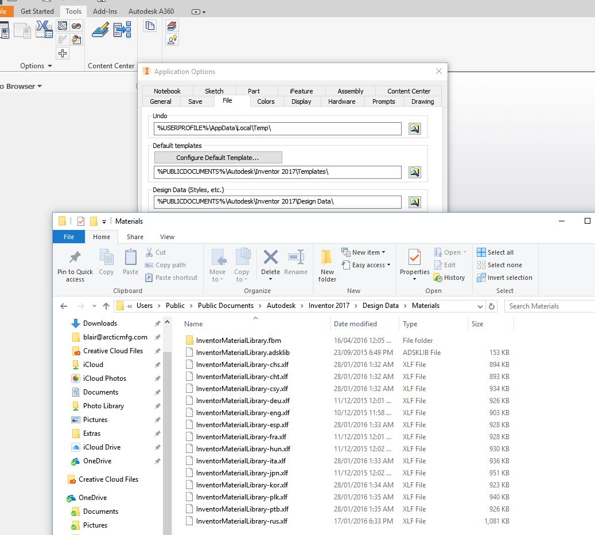
Task: Select OneDrive in the navigation pane root
Action: click(92, 498)
